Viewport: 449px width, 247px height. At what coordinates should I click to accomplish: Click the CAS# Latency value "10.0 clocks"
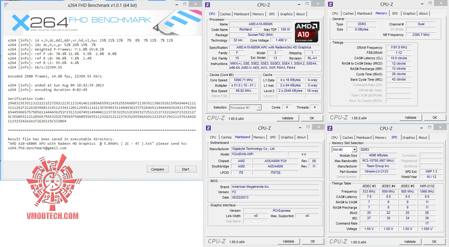(x=399, y=58)
